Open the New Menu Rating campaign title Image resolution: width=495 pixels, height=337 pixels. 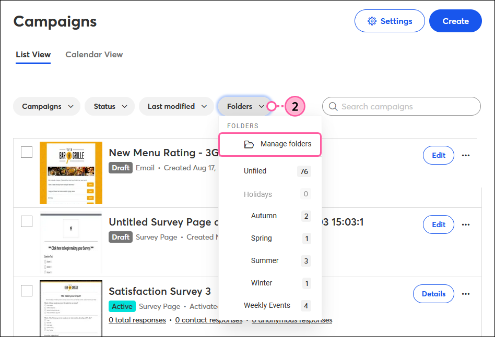point(163,153)
